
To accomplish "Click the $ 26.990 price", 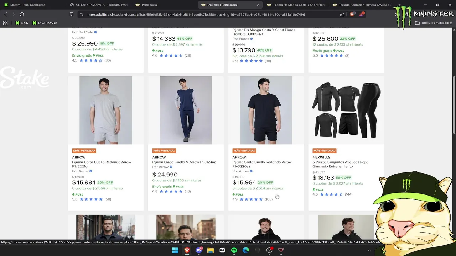I will (x=85, y=43).
